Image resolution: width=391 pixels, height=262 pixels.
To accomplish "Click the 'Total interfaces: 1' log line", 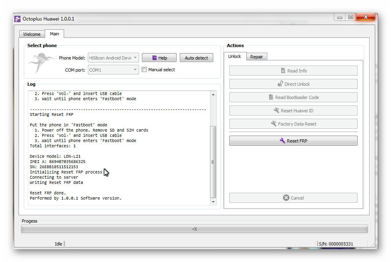I will [x=53, y=146].
